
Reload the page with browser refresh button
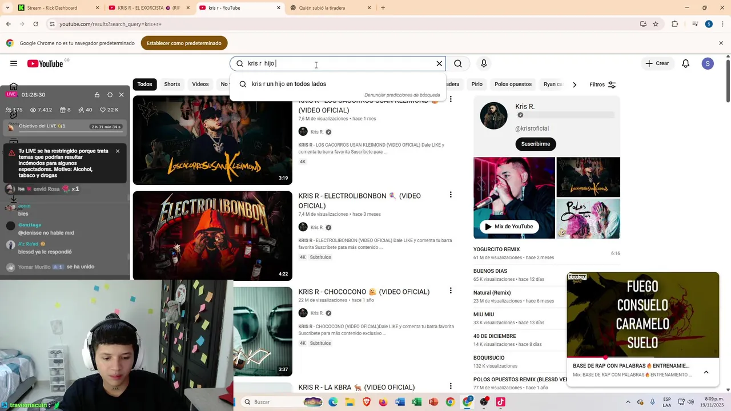coord(35,24)
